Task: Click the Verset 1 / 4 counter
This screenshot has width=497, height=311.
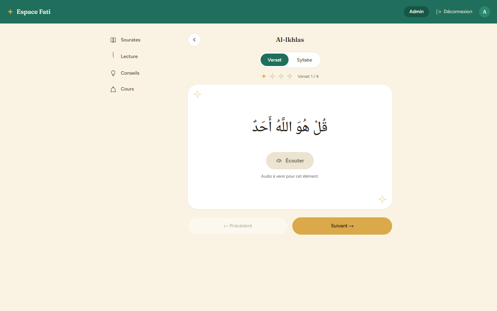Action: [308, 76]
